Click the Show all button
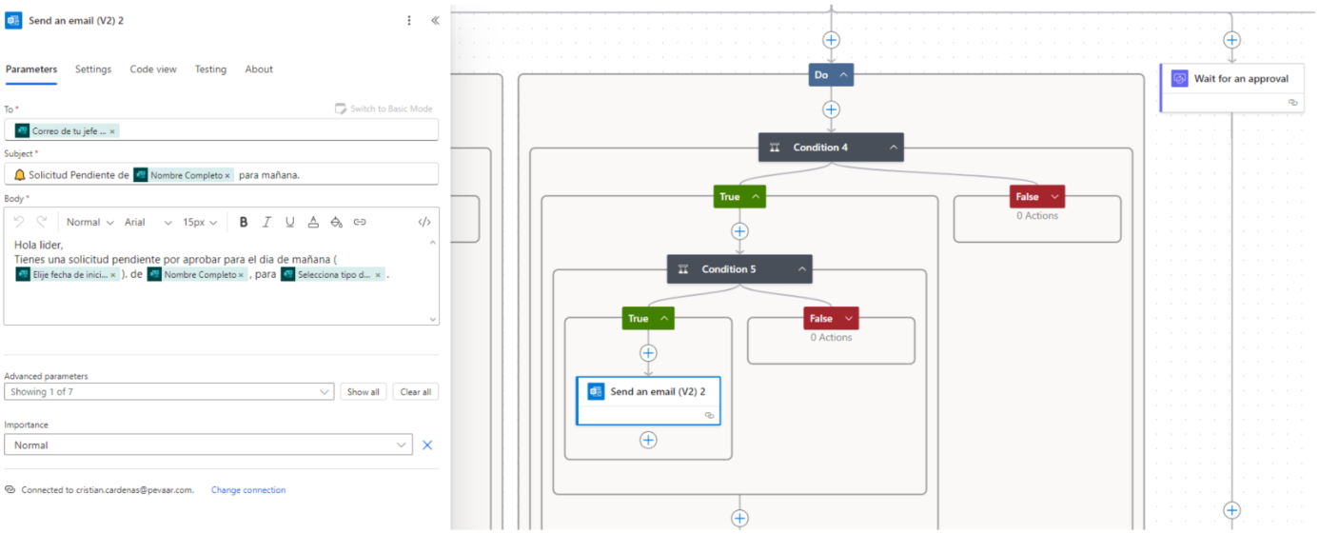The image size is (1319, 534). coord(363,392)
